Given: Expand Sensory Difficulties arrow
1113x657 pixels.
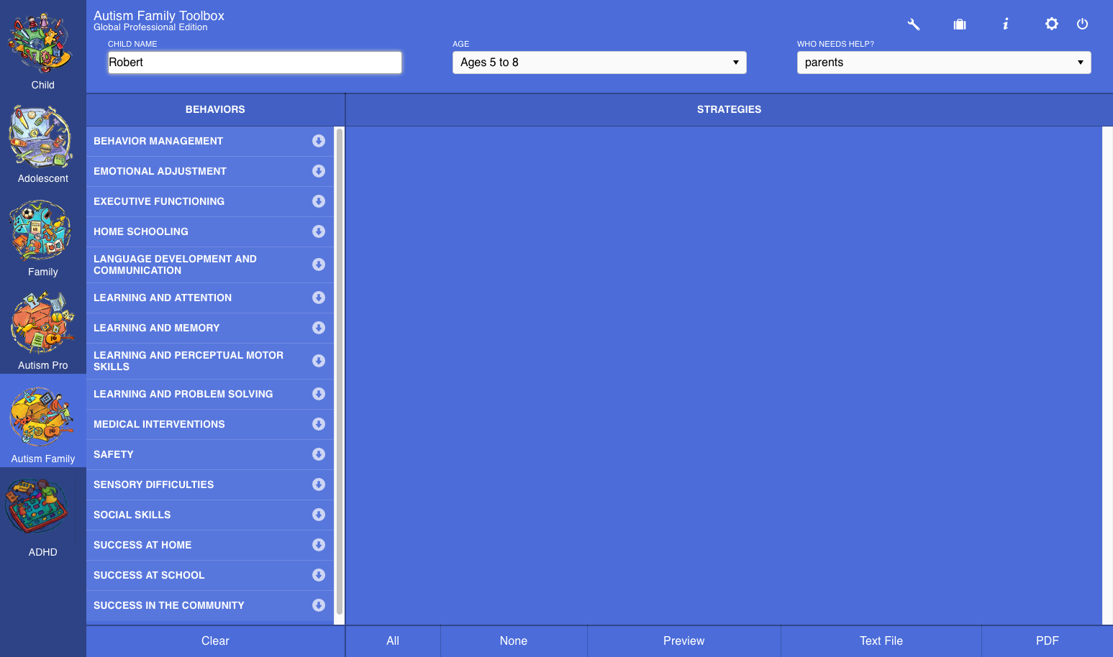Looking at the screenshot, I should (318, 484).
